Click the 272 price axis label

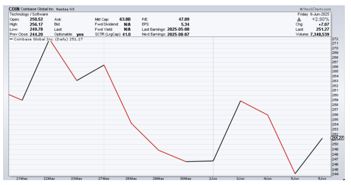coord(335,39)
